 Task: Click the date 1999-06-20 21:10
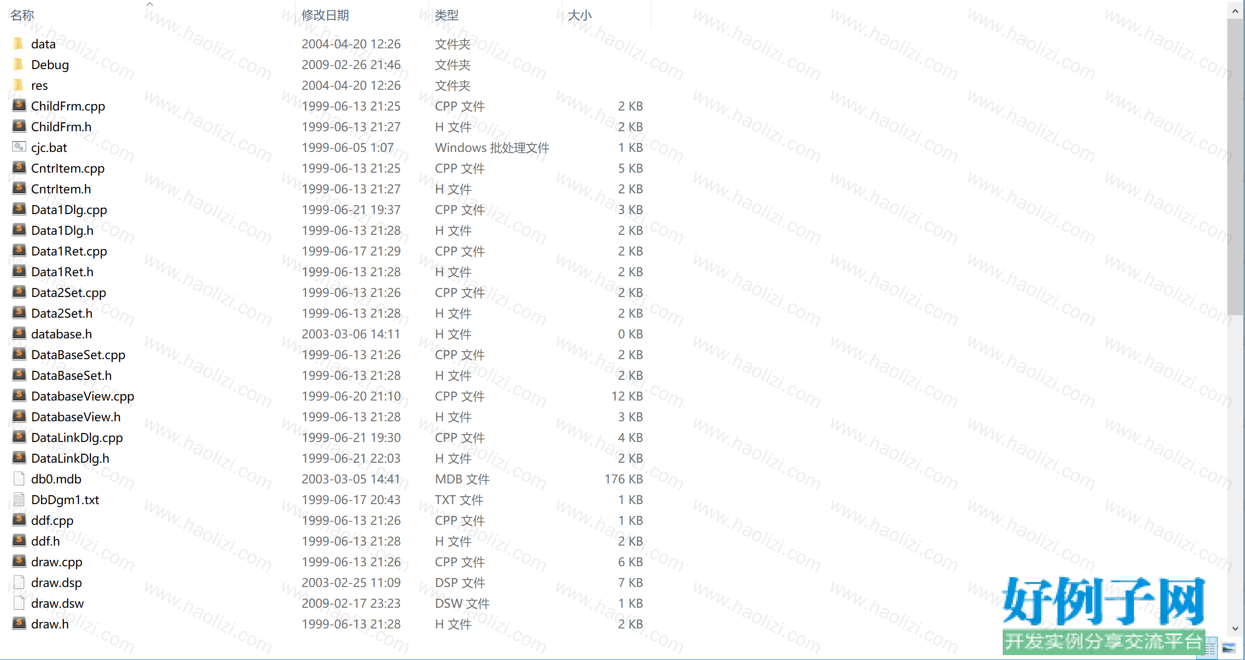(x=351, y=396)
